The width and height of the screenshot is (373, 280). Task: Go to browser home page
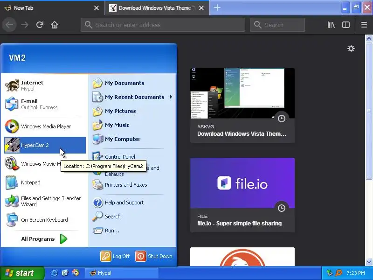pos(55,25)
